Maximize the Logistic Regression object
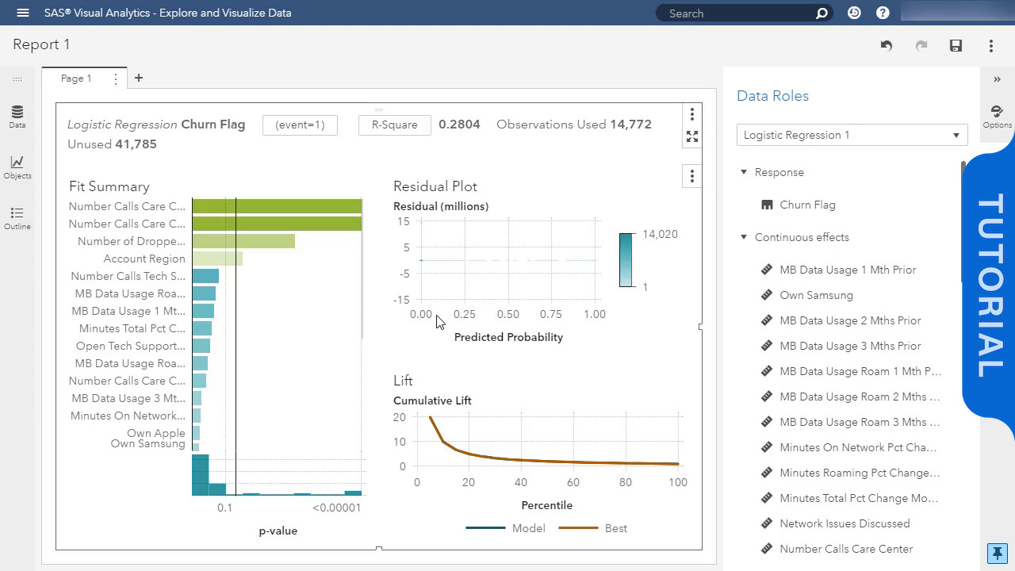 pos(692,137)
